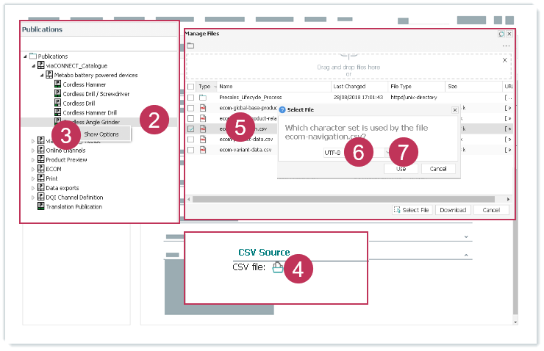The height and width of the screenshot is (351, 544).
Task: Expand the Online channels tree node
Action: point(32,150)
